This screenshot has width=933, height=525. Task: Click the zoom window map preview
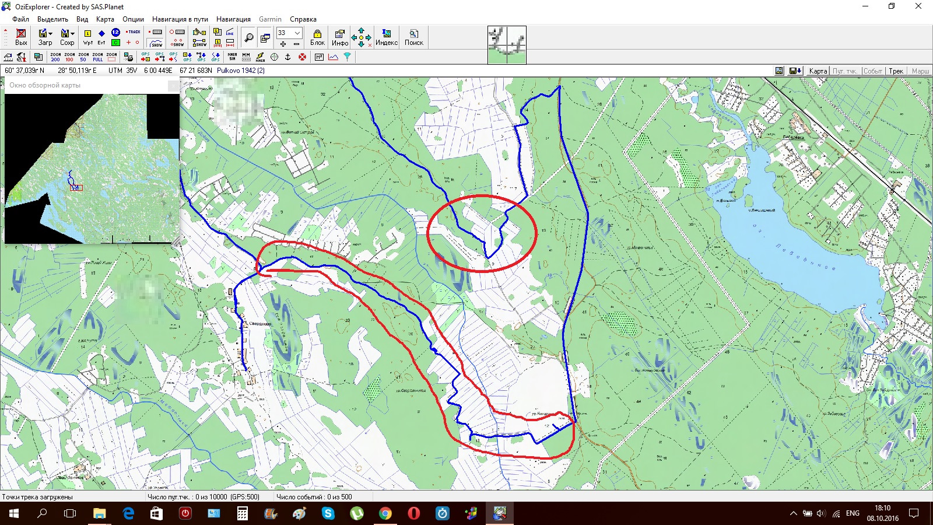click(507, 45)
